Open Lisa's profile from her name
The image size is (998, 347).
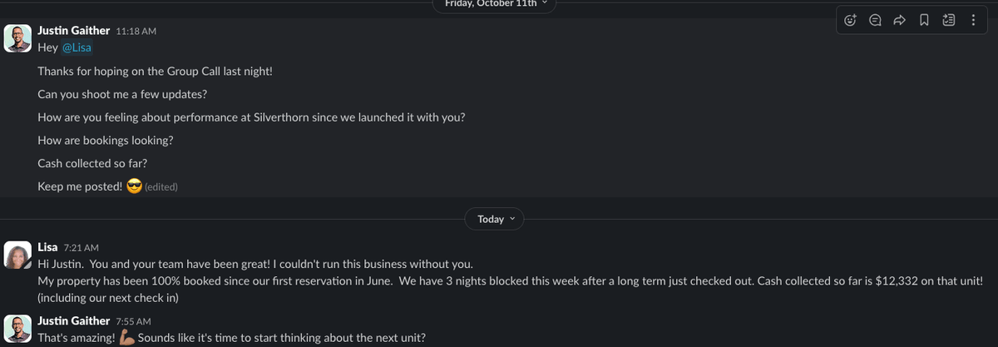(x=47, y=247)
